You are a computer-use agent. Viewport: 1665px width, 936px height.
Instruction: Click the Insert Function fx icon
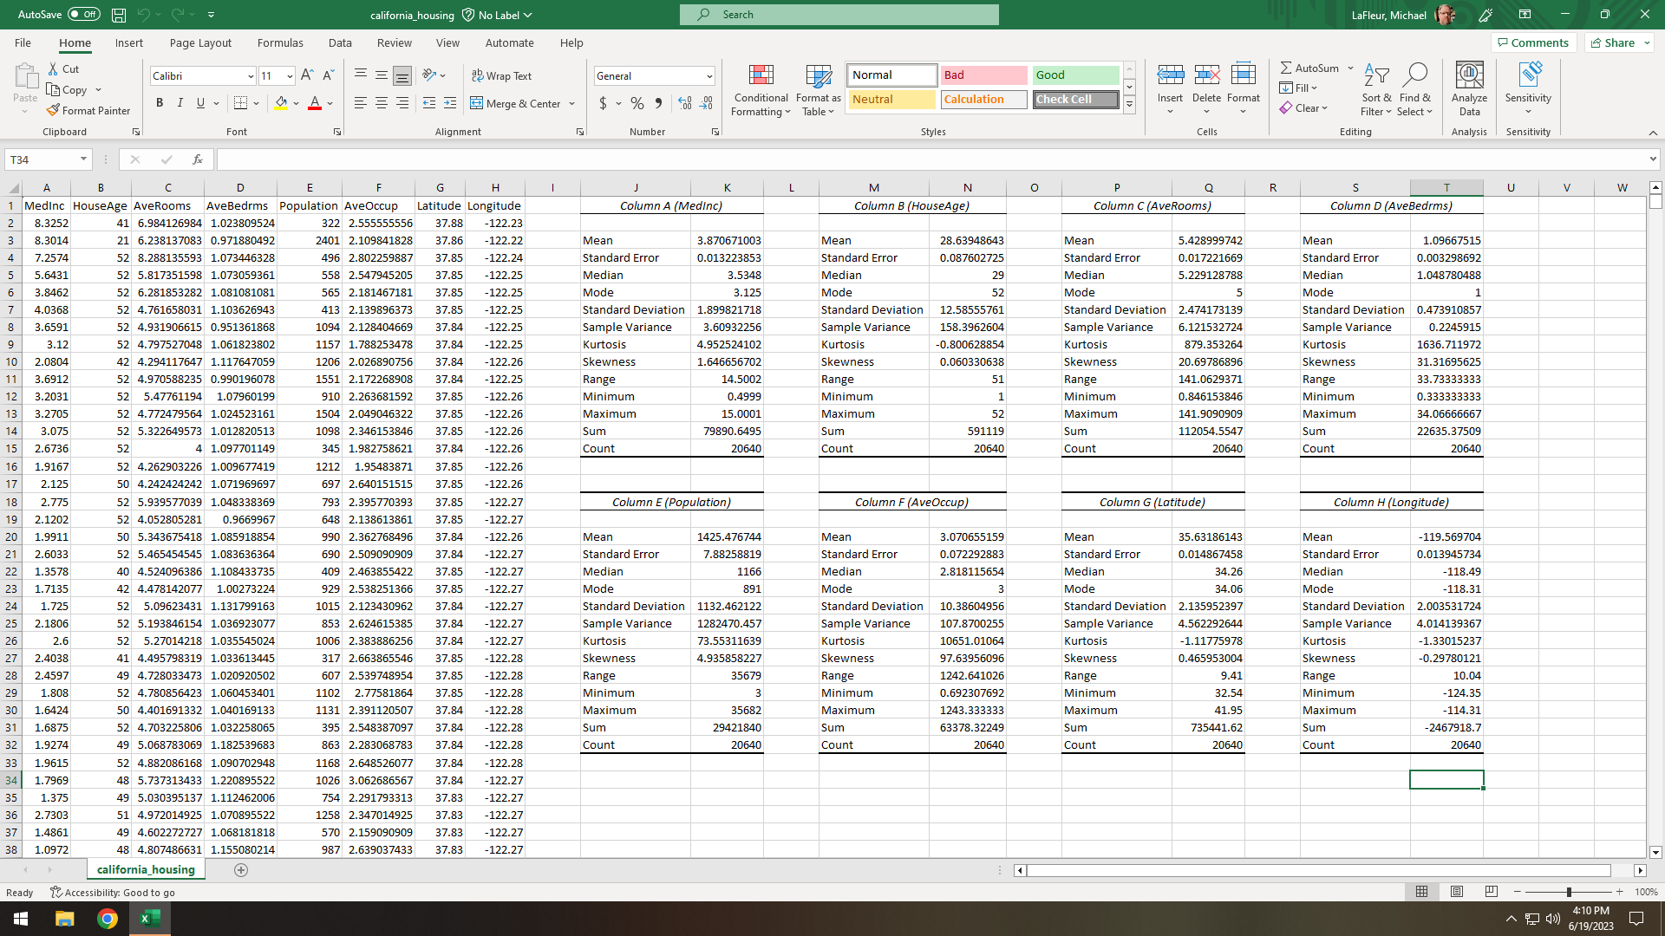click(x=198, y=159)
